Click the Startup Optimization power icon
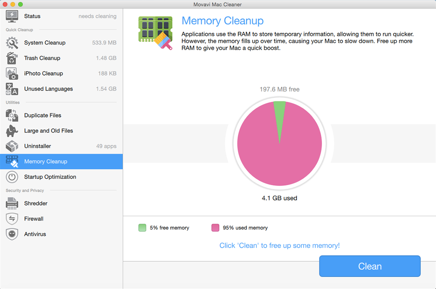Image resolution: width=436 pixels, height=289 pixels. (x=12, y=177)
